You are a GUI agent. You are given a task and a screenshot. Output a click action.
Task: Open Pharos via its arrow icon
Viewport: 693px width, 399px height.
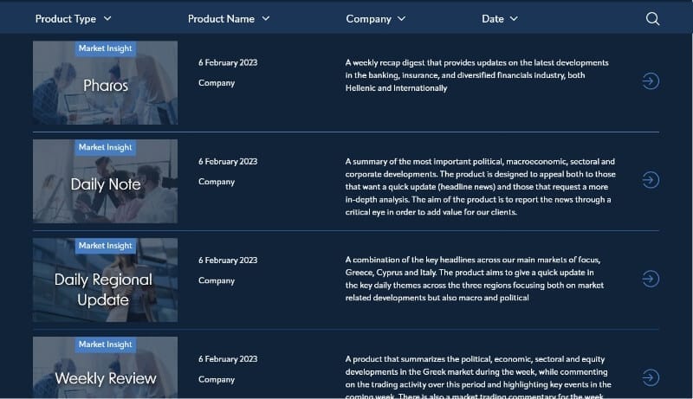[651, 81]
